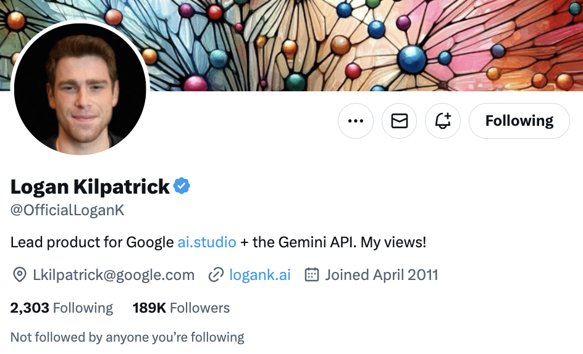Enable post notifications with bell-plus icon
This screenshot has height=354, width=583.
[443, 121]
